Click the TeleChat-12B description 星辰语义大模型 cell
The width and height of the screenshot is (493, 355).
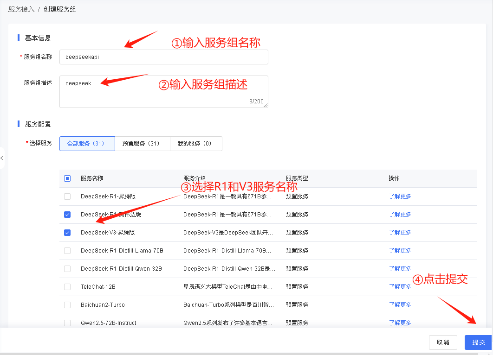pos(228,287)
